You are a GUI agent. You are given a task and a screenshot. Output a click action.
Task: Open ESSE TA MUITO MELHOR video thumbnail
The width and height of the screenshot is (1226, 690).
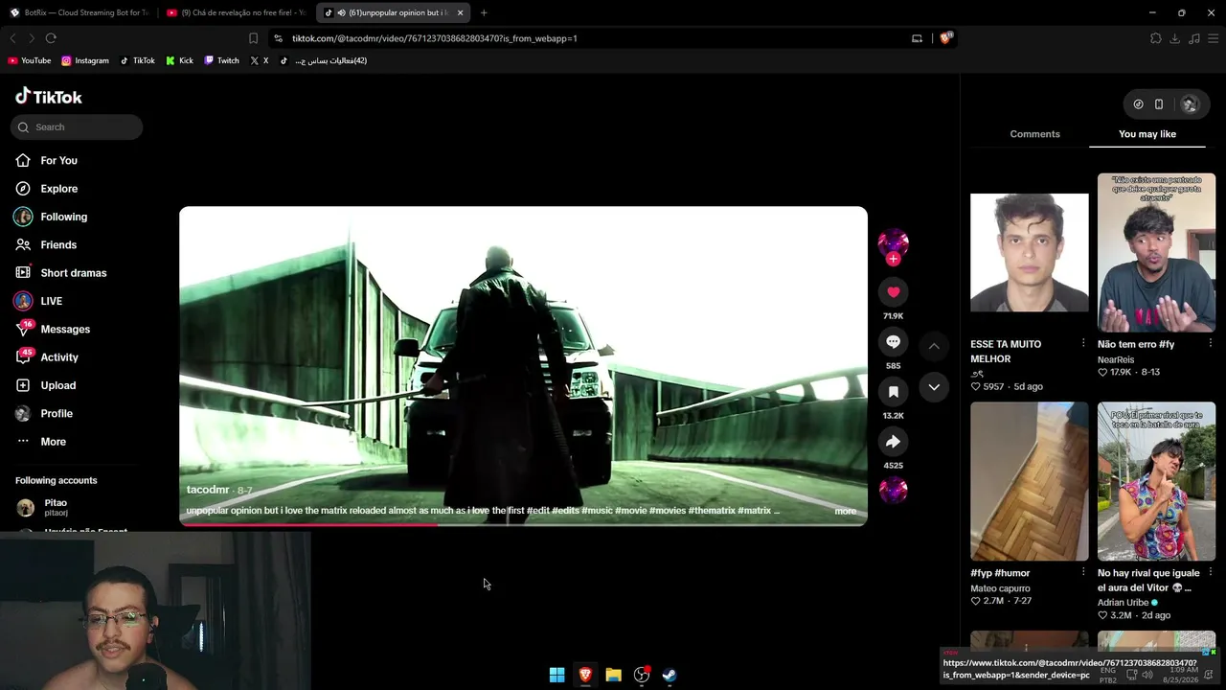pos(1030,253)
